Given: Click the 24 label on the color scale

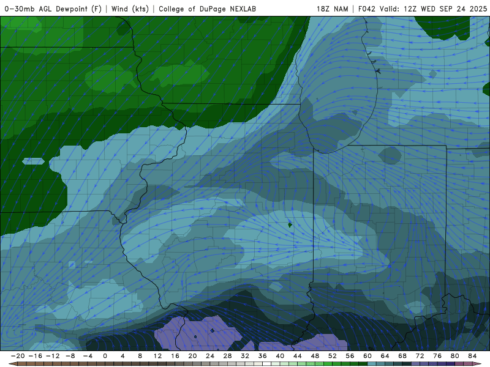Looking at the screenshot, I should [x=210, y=356].
